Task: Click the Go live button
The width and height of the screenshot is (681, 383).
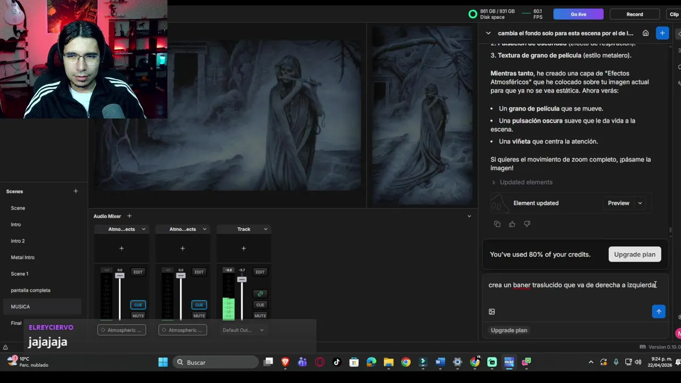Action: tap(578, 14)
